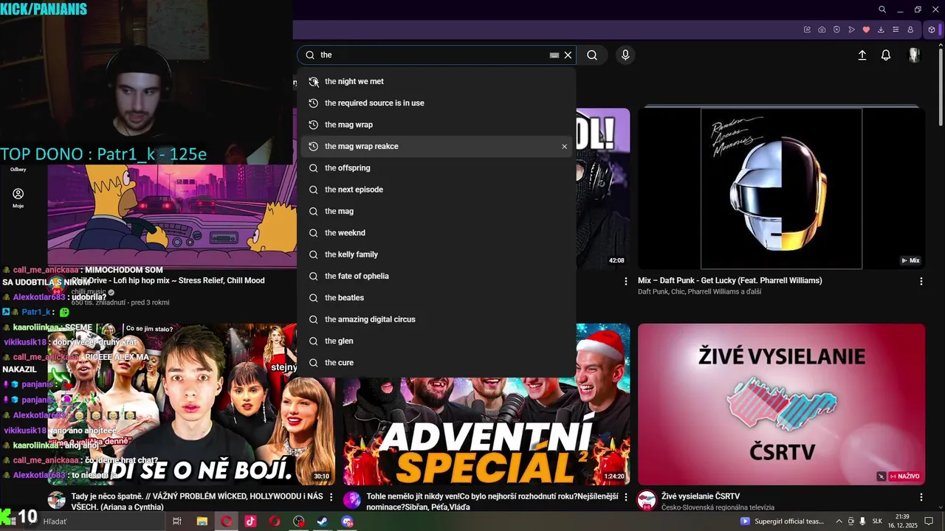
Task: Open the Windows notification center icon
Action: pos(929,521)
